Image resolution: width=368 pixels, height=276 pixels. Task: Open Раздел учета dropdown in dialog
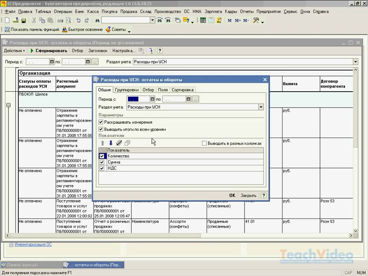pyautogui.click(x=261, y=107)
